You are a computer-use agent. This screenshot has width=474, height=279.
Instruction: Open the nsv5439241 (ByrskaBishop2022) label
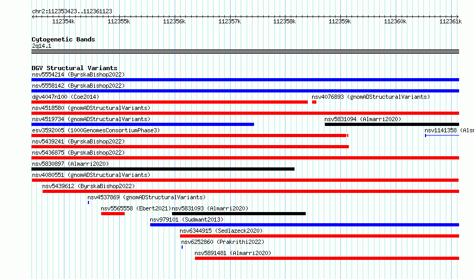pos(78,141)
